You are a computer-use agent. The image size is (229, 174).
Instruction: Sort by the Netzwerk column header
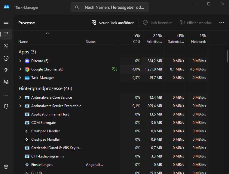pyautogui.click(x=197, y=38)
